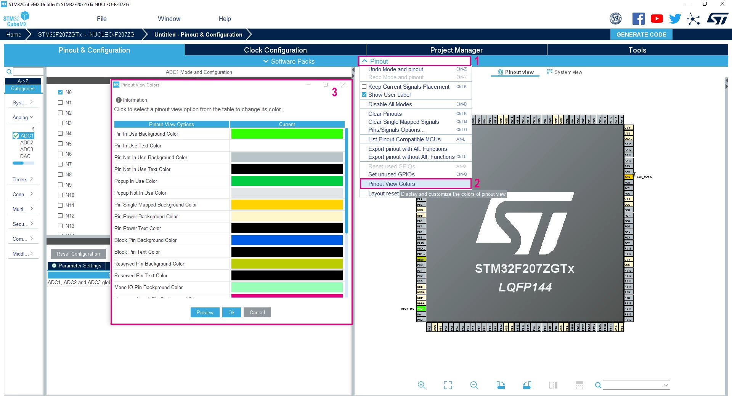Viewport: 732px width, 400px height.
Task: Collapse the Analog category
Action: (x=22, y=117)
